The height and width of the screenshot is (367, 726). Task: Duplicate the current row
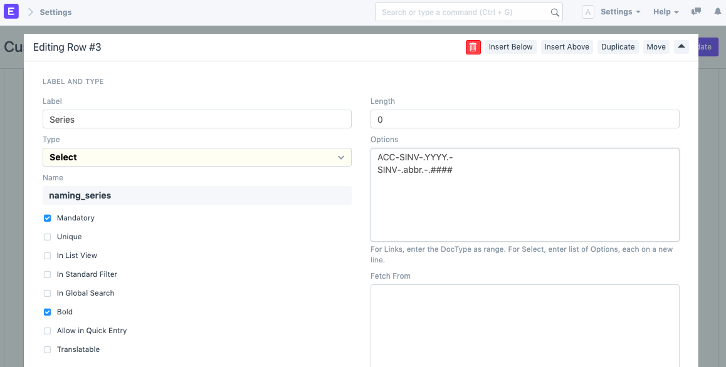[x=618, y=47]
